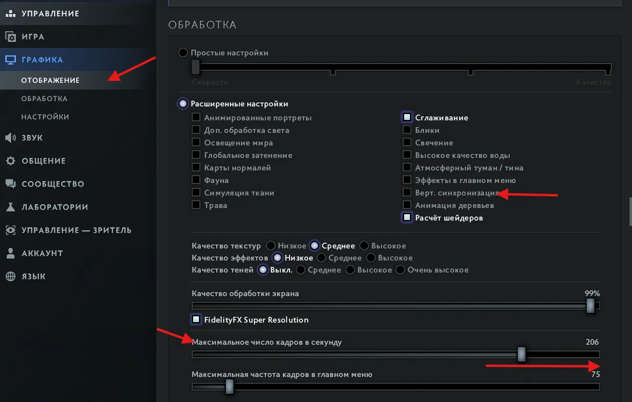Image resolution: width=632 pixels, height=402 pixels.
Task: Open language settings via the globe icon
Action: point(10,276)
